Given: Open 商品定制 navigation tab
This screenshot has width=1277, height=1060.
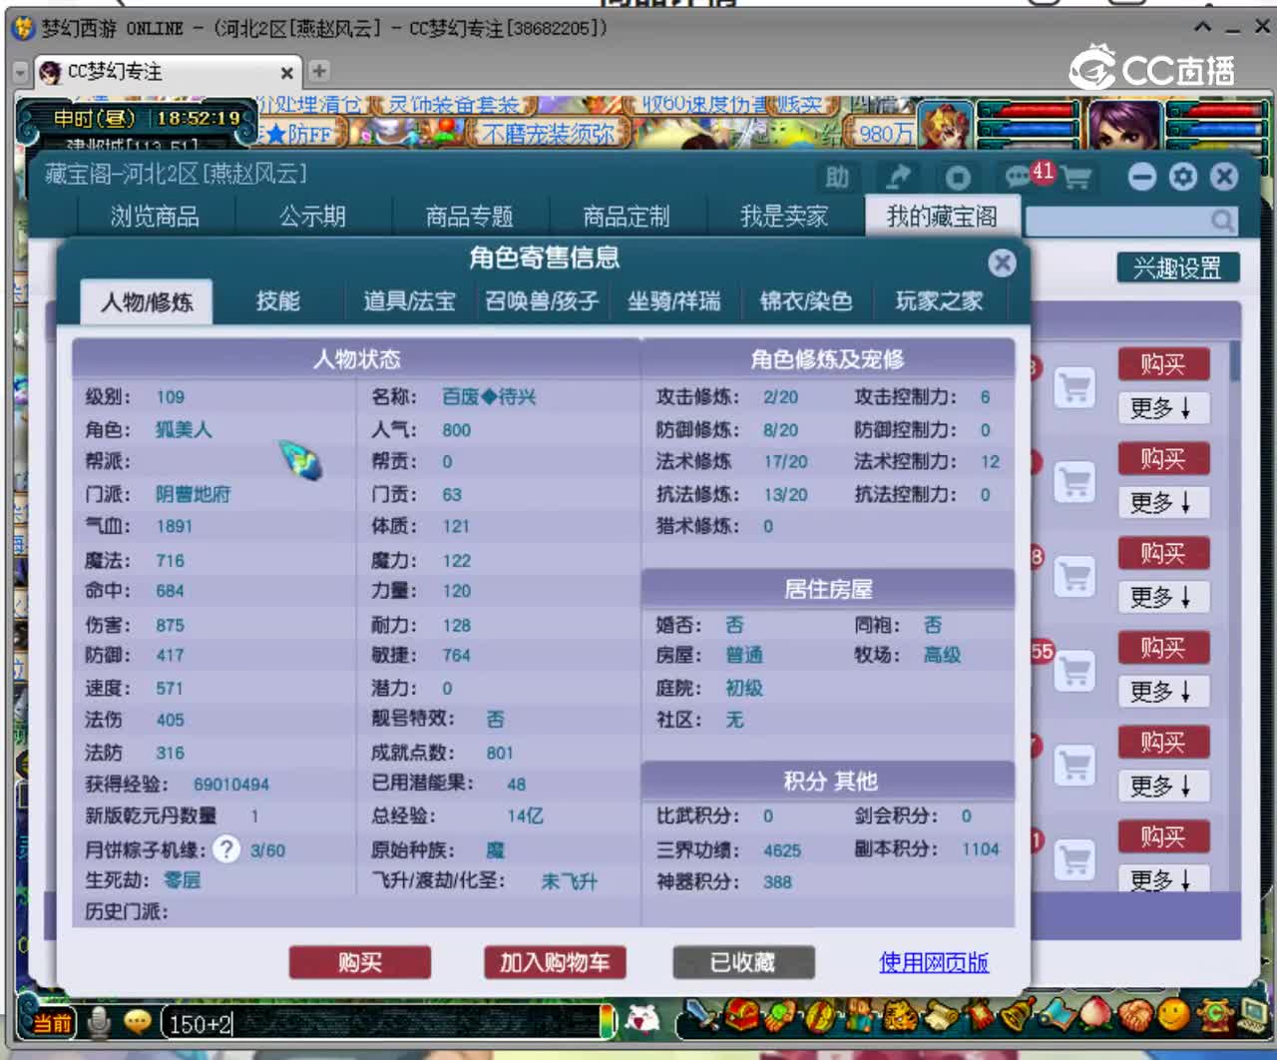Looking at the screenshot, I should coord(627,217).
